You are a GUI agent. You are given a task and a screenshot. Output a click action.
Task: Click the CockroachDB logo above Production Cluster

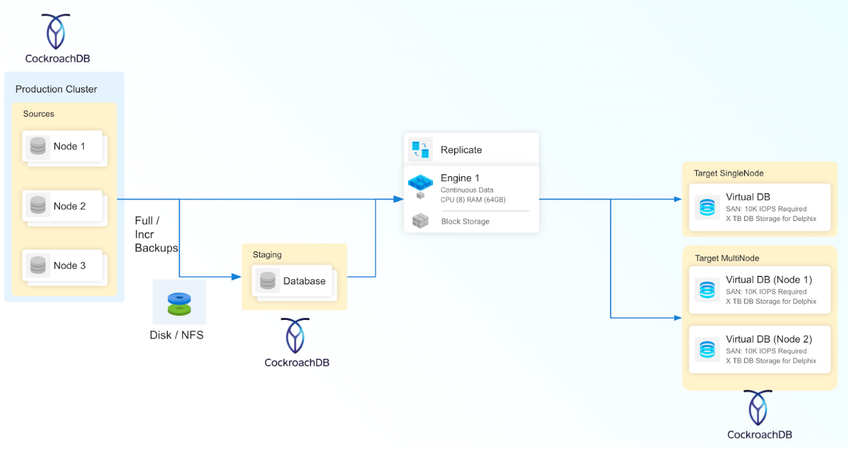[x=56, y=32]
